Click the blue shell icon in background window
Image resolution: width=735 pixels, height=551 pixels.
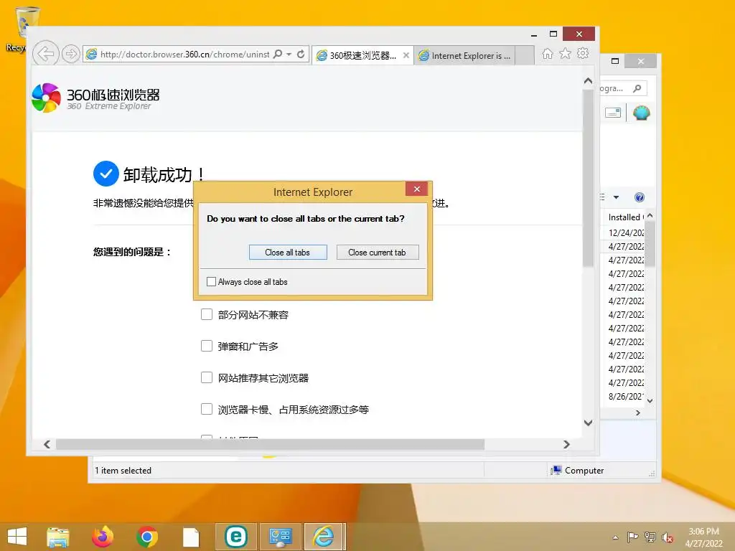(x=641, y=113)
